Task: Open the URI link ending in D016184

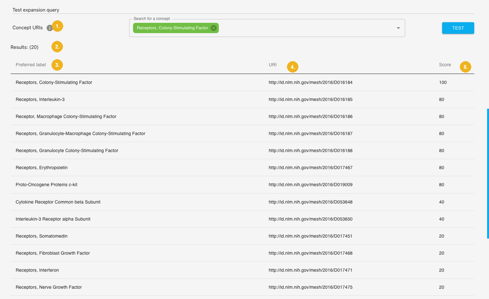Action: pyautogui.click(x=310, y=82)
